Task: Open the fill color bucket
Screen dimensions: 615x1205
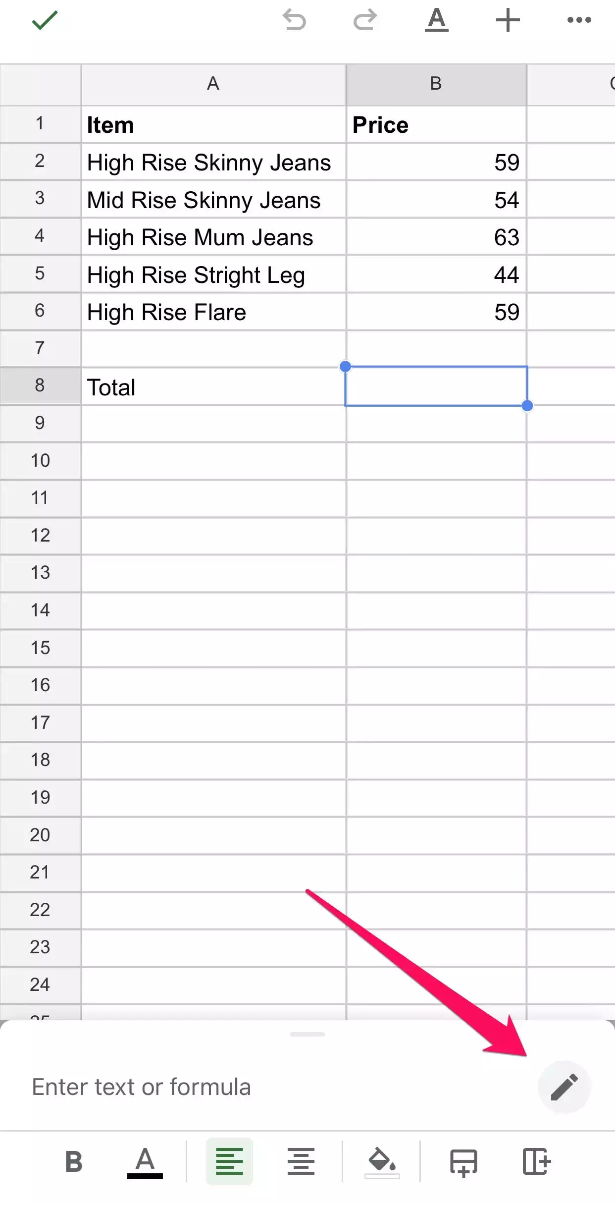Action: tap(382, 1162)
